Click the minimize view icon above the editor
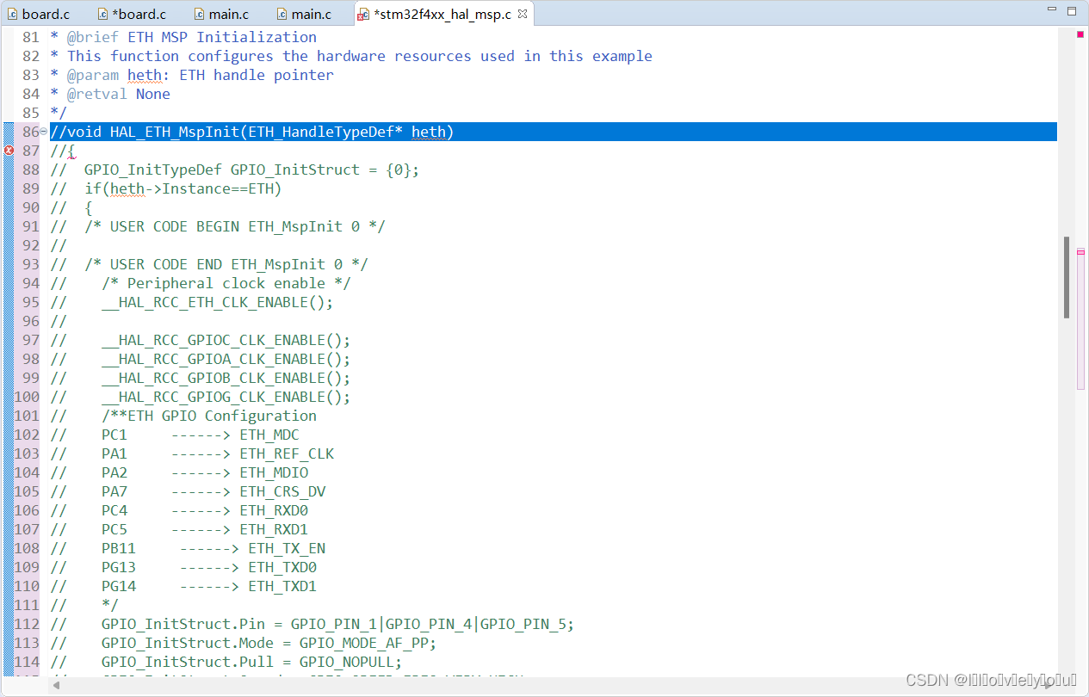The height and width of the screenshot is (697, 1089). (1051, 9)
